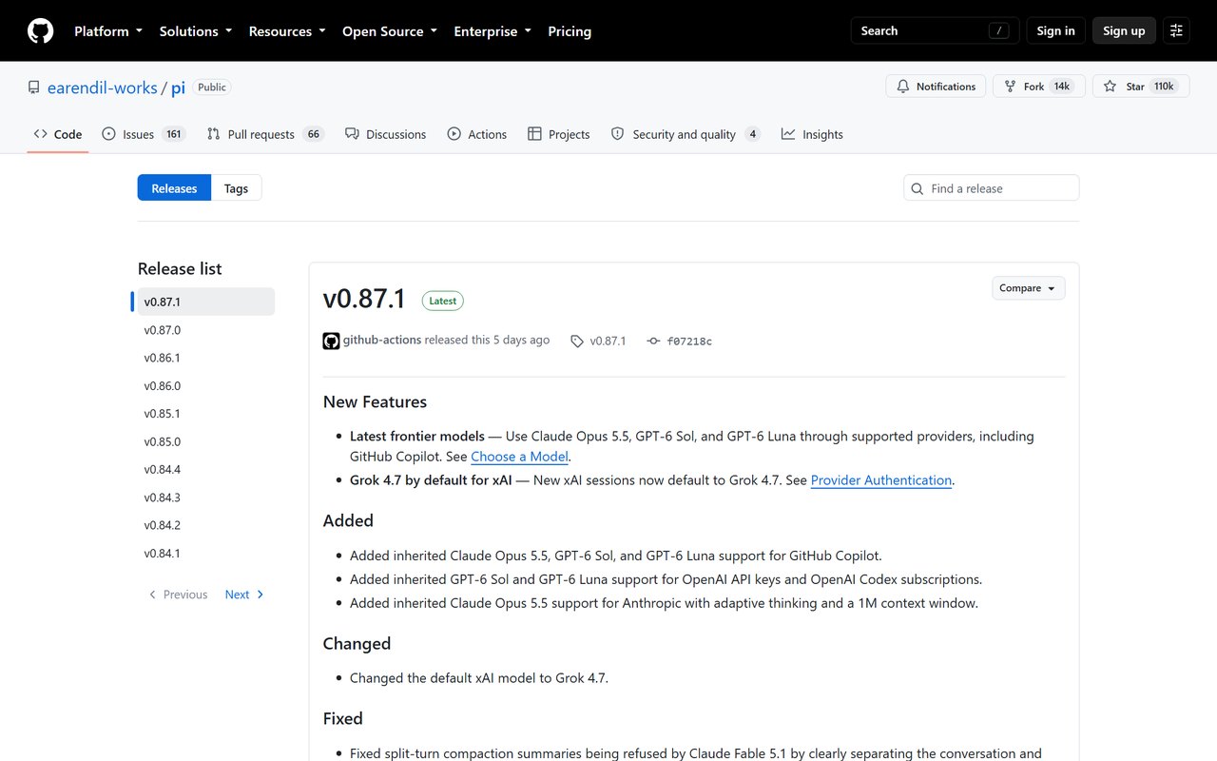Go to the Discussions tab
This screenshot has height=761, width=1217.
[386, 134]
